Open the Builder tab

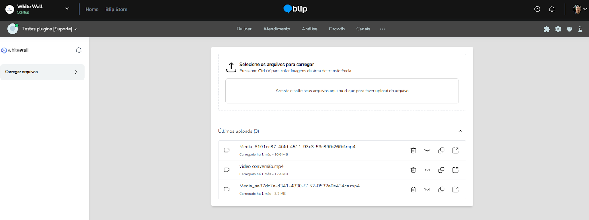pos(244,29)
